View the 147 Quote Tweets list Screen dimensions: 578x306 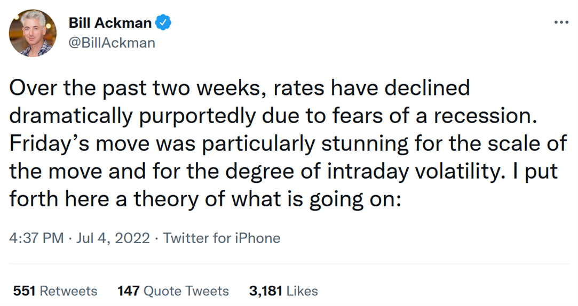pos(173,291)
